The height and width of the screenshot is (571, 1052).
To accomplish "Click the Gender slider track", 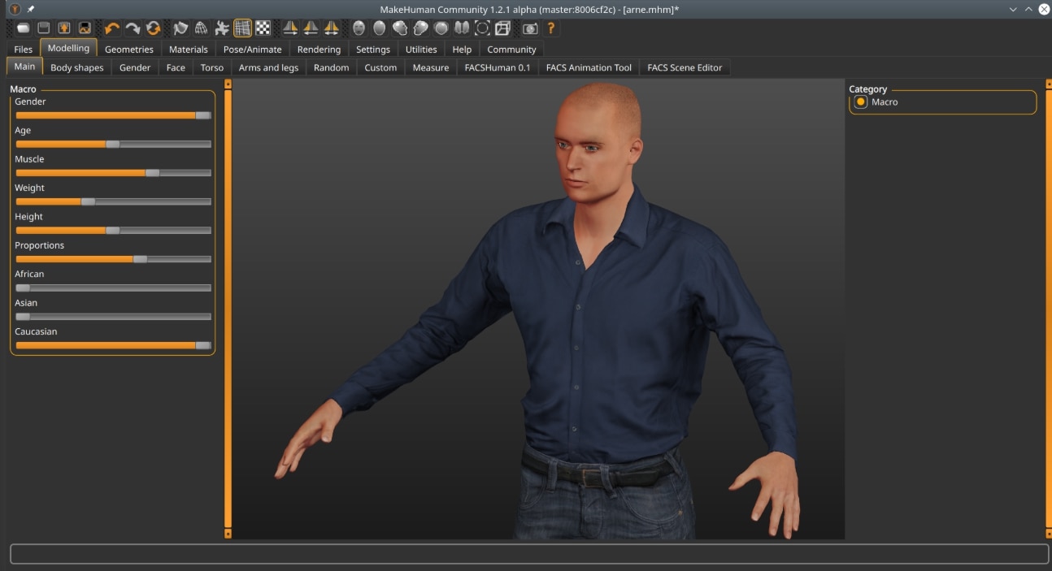I will click(114, 115).
